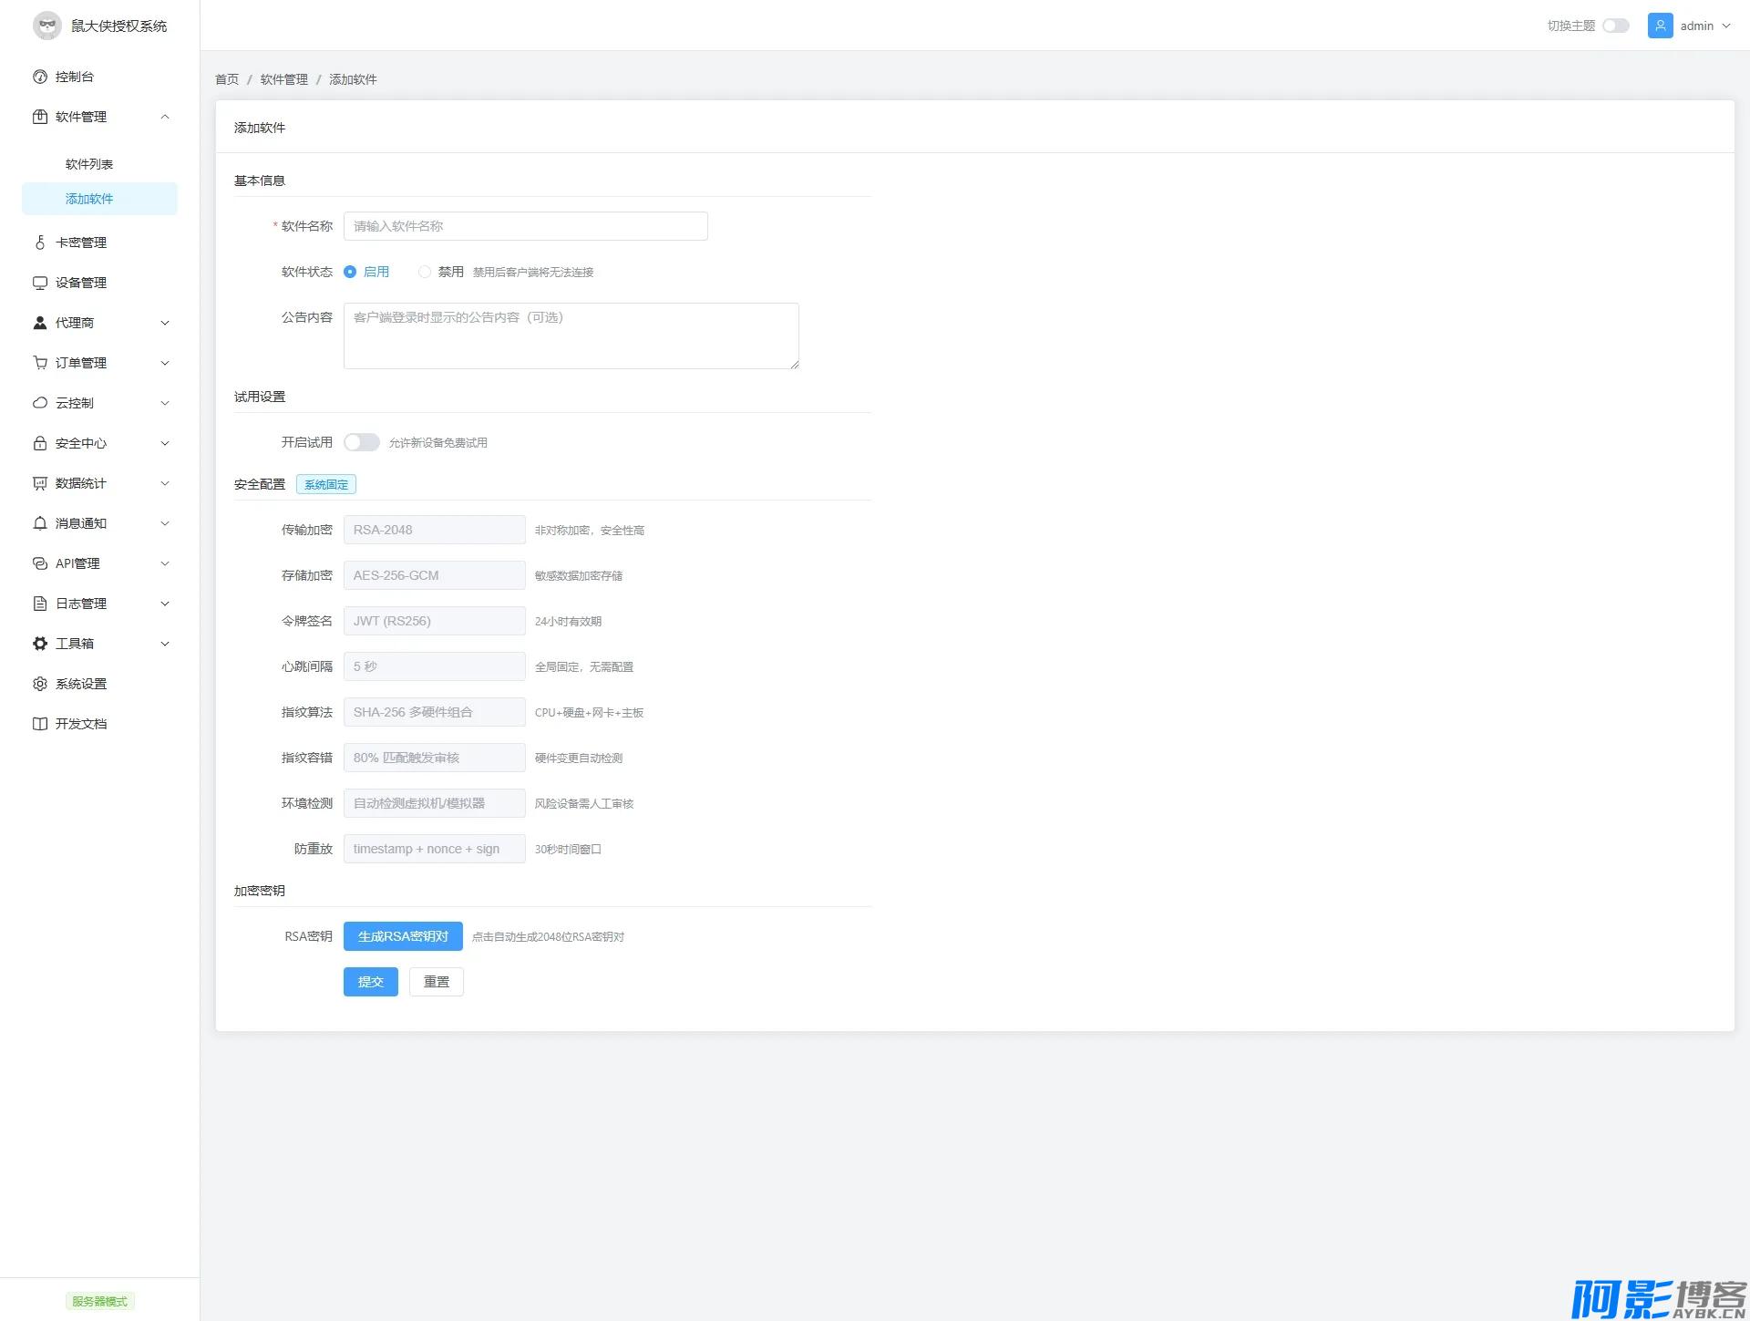Screen dimensions: 1750x1321
Task: Click the 卡密管理 key icon
Action: pyautogui.click(x=40, y=243)
